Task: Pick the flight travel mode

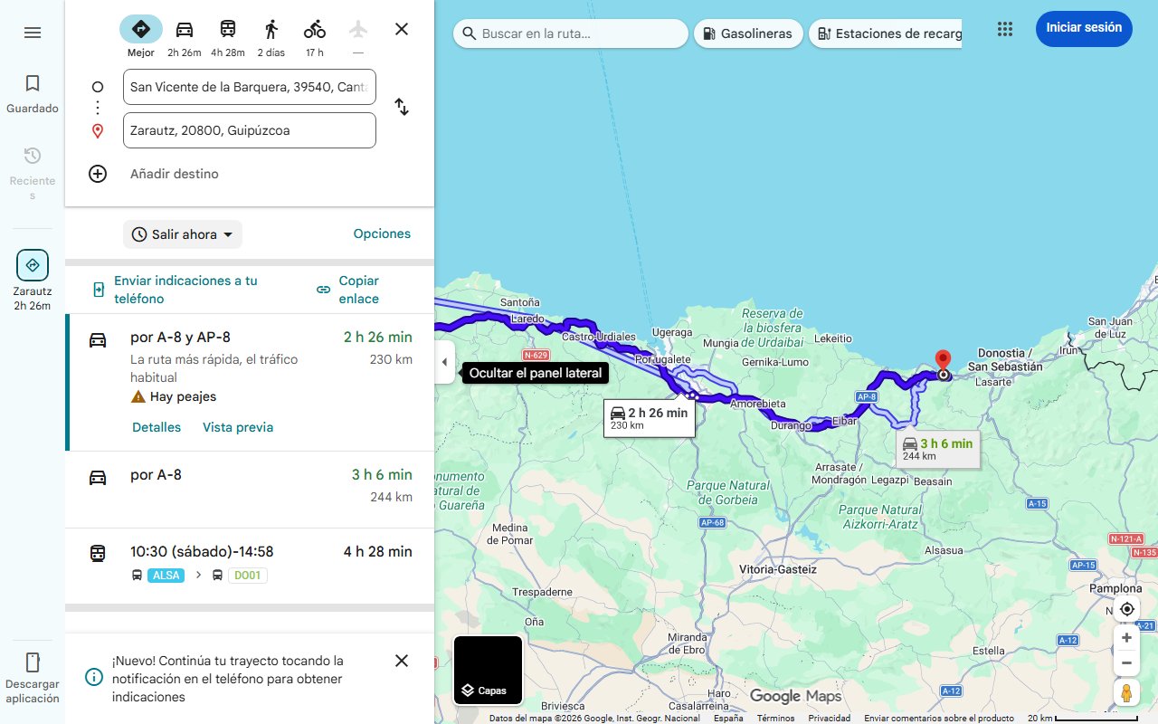Action: [357, 28]
